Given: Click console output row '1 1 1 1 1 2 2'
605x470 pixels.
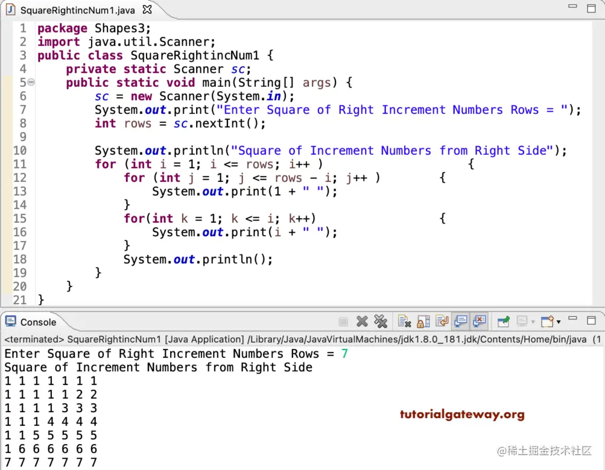Looking at the screenshot, I should point(51,394).
